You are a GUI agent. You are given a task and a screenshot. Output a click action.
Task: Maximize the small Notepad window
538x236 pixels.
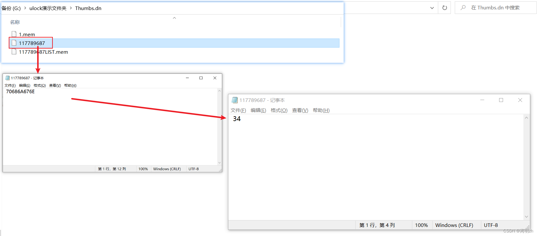pyautogui.click(x=201, y=78)
